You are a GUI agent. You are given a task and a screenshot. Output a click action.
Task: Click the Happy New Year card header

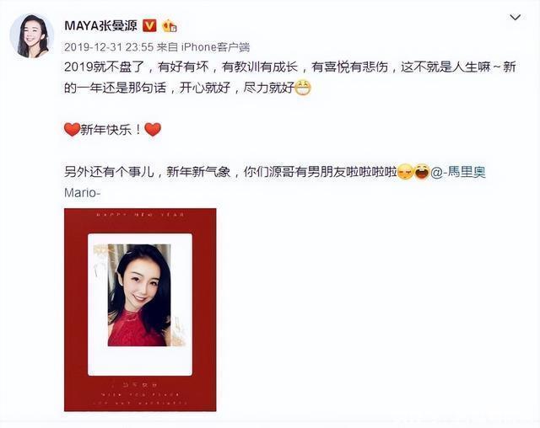(140, 215)
